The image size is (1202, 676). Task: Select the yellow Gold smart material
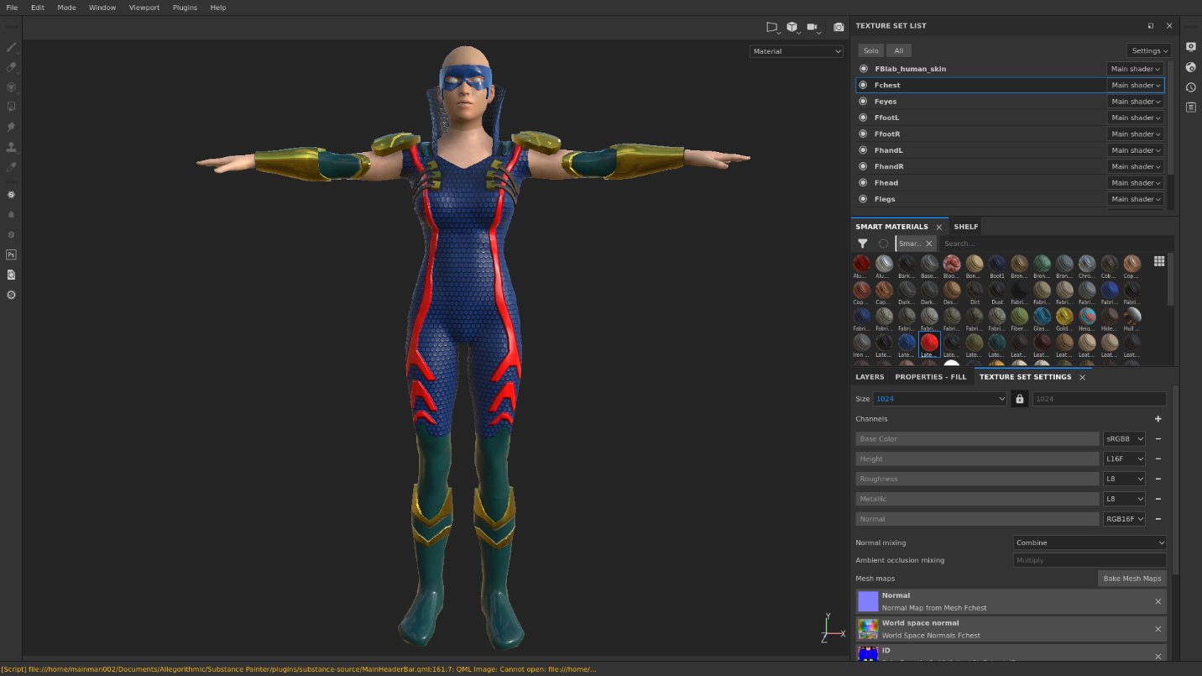click(1064, 318)
